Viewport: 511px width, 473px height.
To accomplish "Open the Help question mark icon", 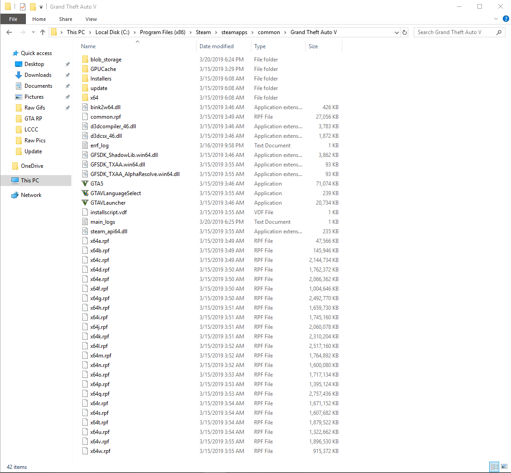I will click(506, 19).
